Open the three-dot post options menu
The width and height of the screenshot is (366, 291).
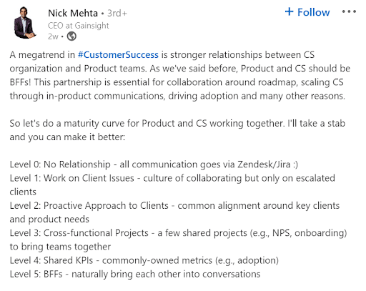pyautogui.click(x=349, y=11)
